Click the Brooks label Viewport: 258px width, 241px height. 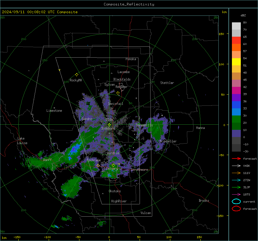click(204, 201)
